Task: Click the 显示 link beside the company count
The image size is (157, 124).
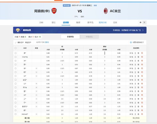Action: [x=47, y=42]
